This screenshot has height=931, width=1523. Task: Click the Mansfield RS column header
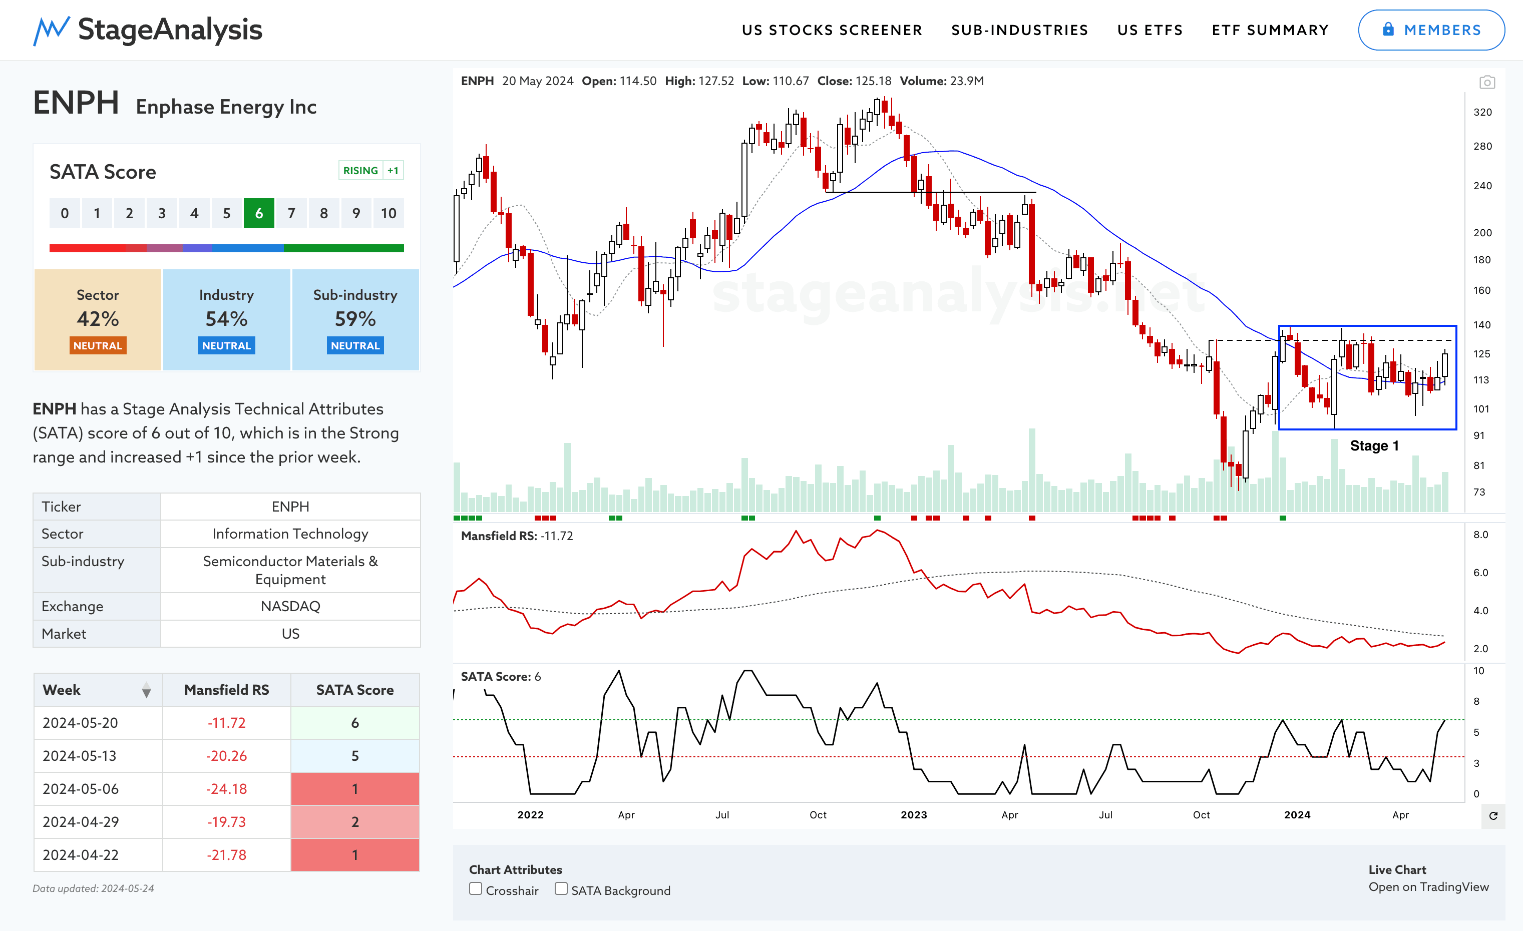(x=226, y=690)
